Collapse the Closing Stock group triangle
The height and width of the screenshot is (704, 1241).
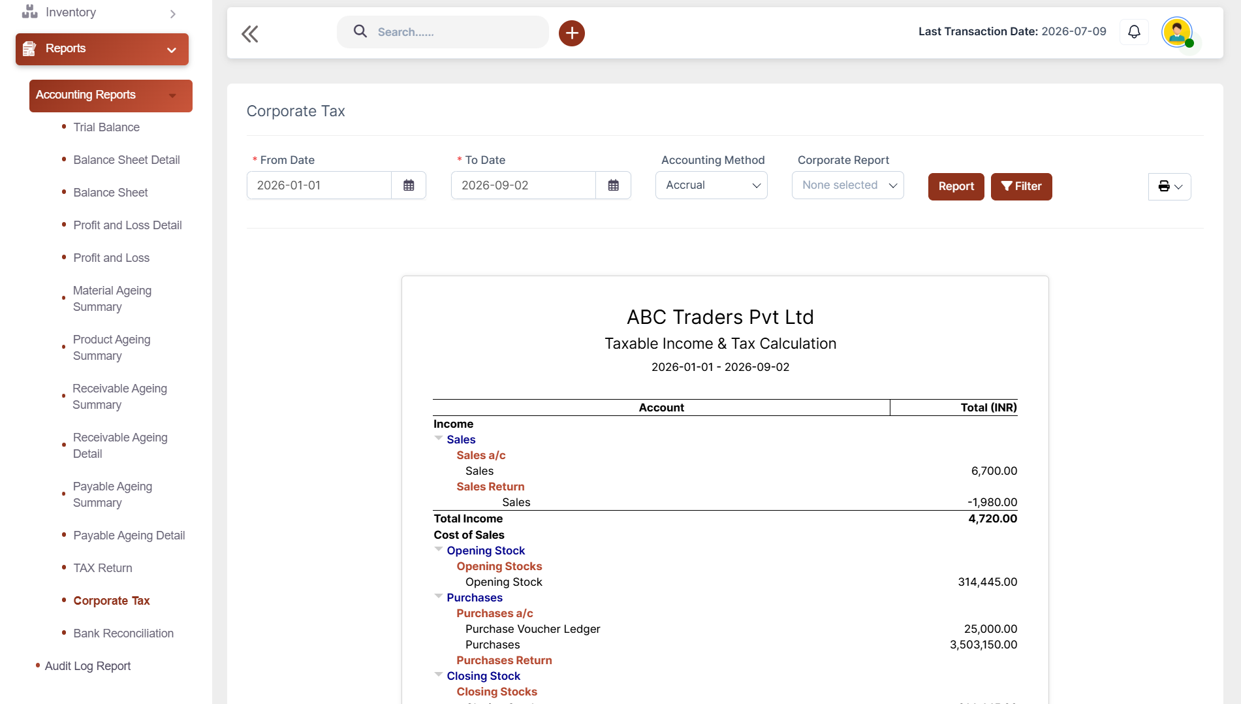click(439, 675)
